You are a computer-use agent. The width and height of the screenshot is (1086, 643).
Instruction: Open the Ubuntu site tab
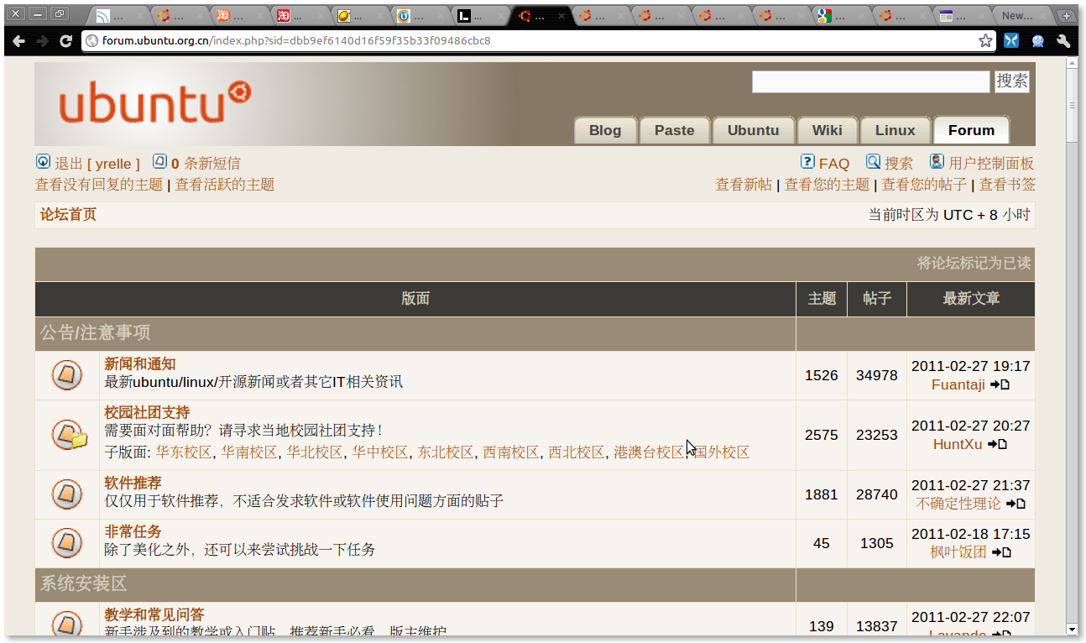pyautogui.click(x=753, y=130)
